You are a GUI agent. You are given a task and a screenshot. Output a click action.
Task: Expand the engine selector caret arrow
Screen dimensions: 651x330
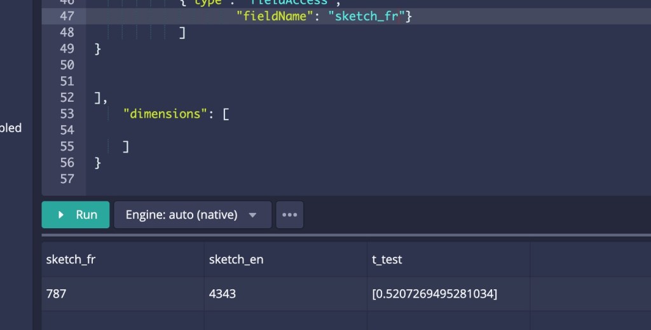(252, 215)
